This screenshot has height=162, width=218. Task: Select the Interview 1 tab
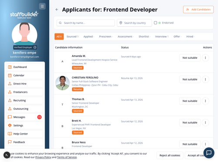(162, 37)
